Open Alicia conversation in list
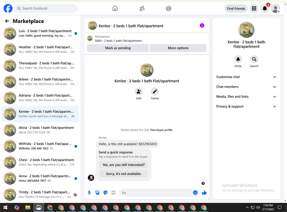 click(40, 130)
